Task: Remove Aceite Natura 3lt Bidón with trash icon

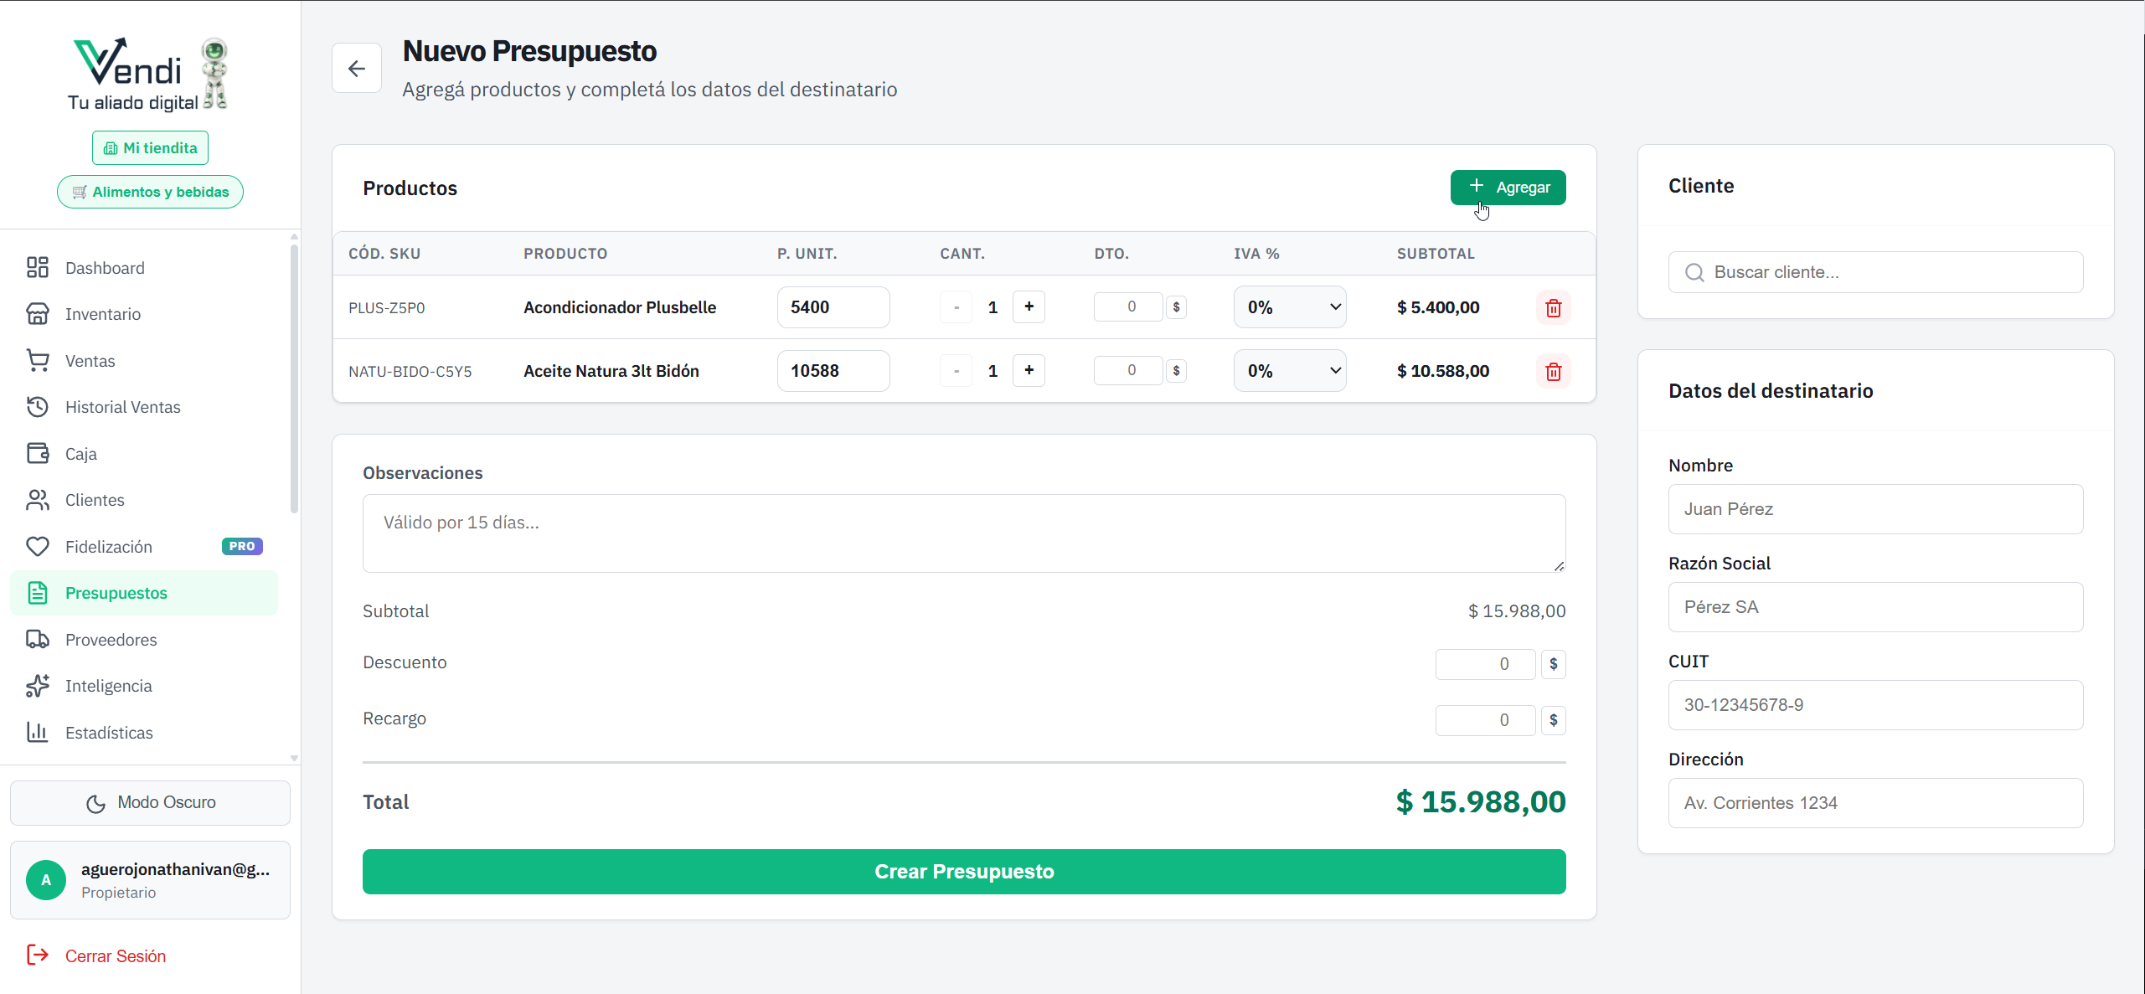Action: [x=1553, y=372]
